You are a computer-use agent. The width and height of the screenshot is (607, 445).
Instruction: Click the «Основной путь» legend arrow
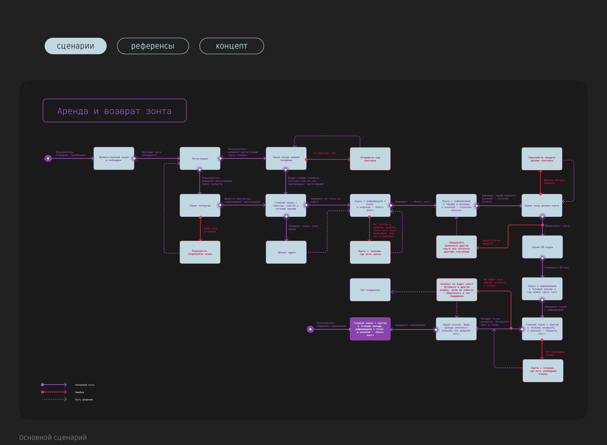[54, 385]
